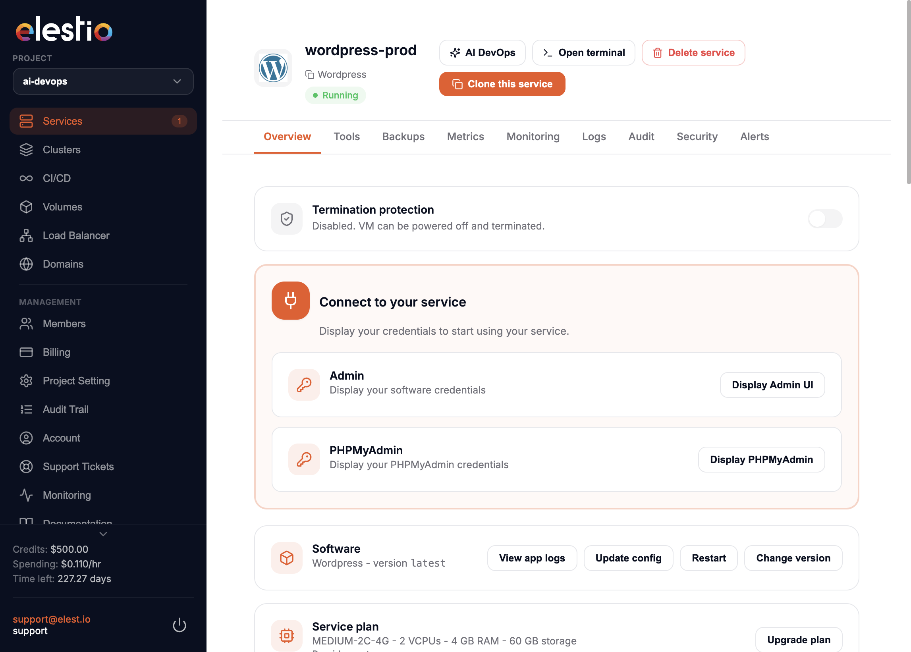Click the support@elest.io email link
The image size is (911, 652).
click(x=51, y=619)
